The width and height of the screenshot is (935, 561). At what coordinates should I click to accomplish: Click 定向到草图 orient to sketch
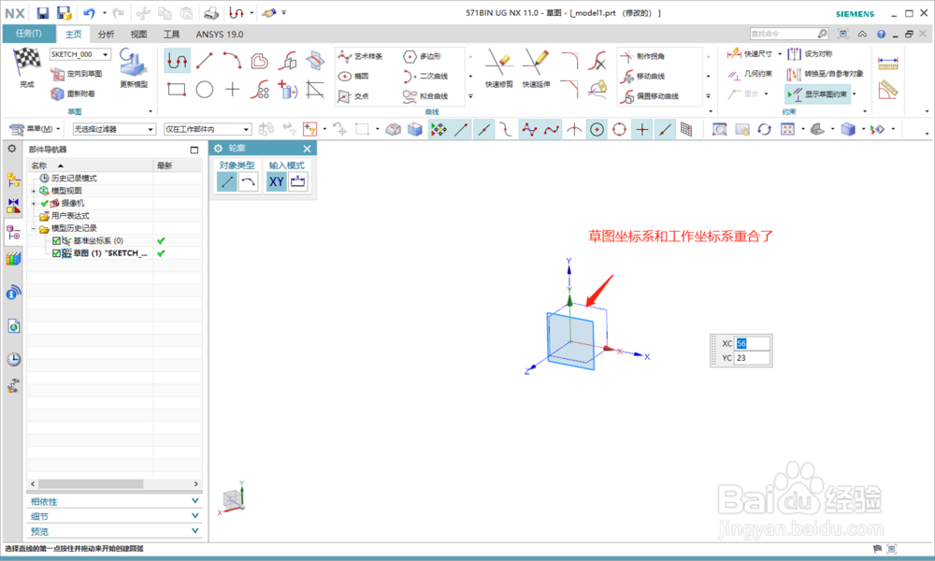click(x=77, y=73)
